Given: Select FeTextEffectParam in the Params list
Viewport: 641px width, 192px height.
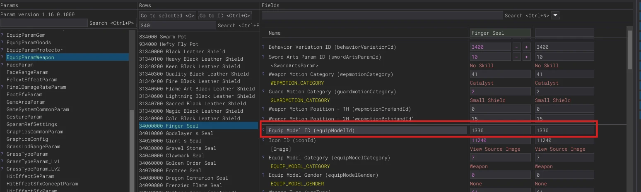Looking at the screenshot, I should [32, 80].
